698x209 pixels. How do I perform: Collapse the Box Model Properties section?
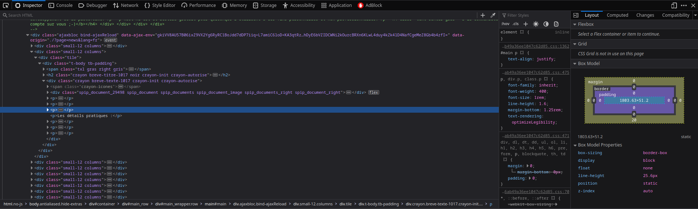click(x=575, y=145)
